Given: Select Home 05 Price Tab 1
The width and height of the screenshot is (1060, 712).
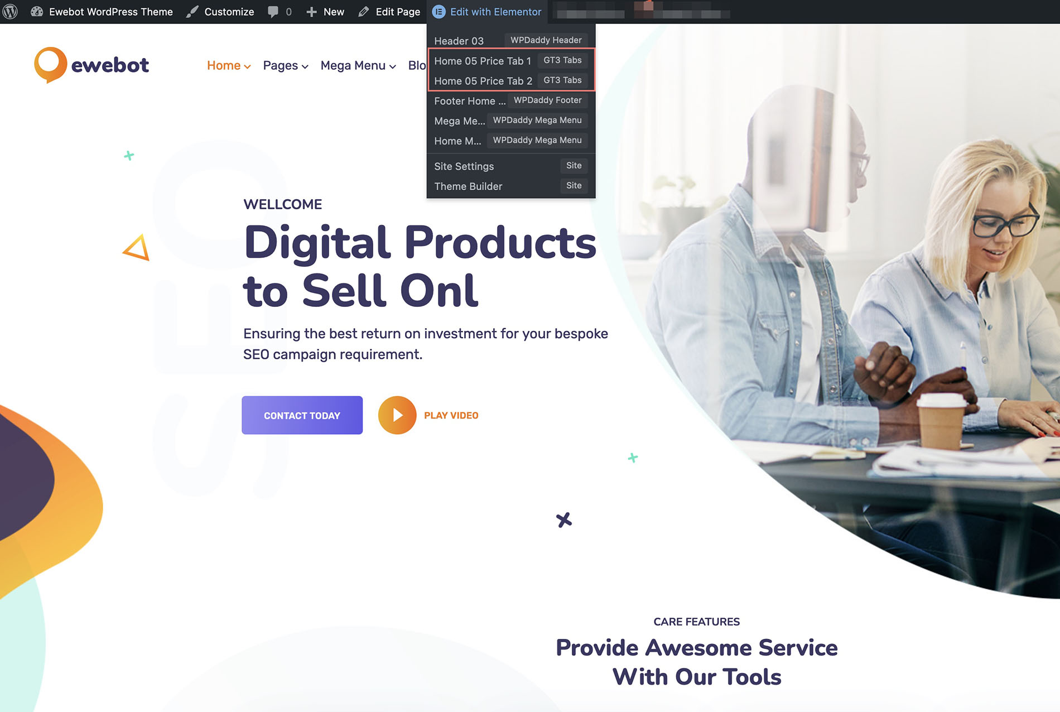Looking at the screenshot, I should (511, 60).
